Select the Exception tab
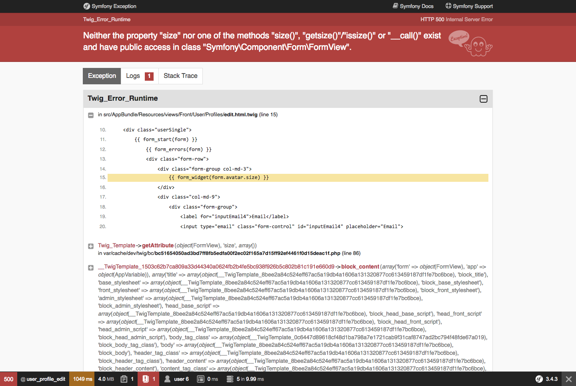576x386 pixels. [102, 76]
